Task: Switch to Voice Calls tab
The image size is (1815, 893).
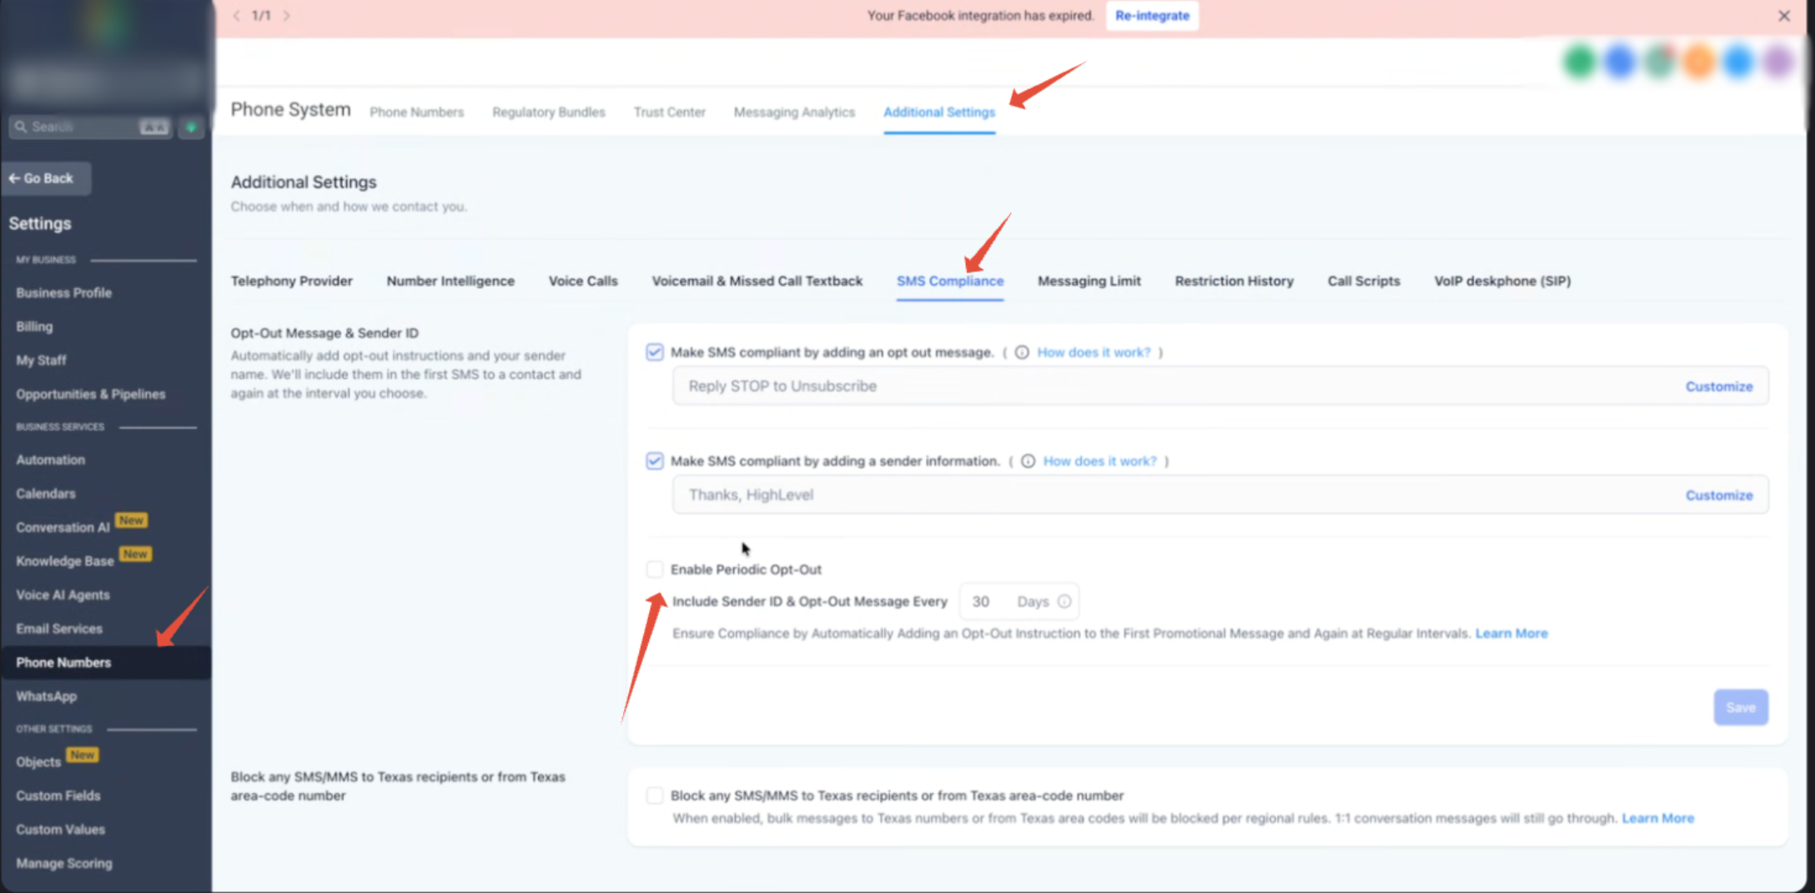Action: [583, 281]
